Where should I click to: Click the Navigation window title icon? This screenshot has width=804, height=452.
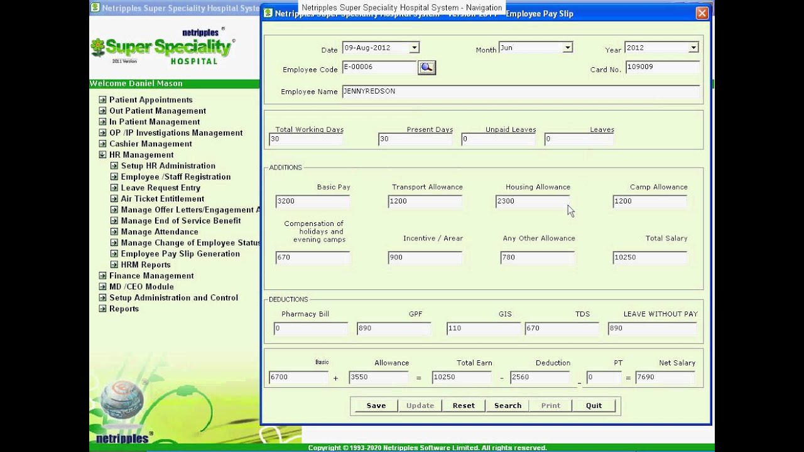[x=95, y=8]
